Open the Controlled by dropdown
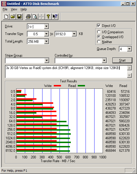This screenshot has width=137, height=174. pyautogui.click(x=104, y=60)
